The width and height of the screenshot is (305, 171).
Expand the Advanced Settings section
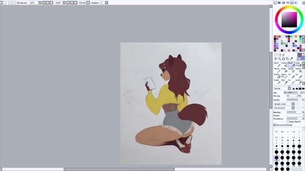pos(274,125)
